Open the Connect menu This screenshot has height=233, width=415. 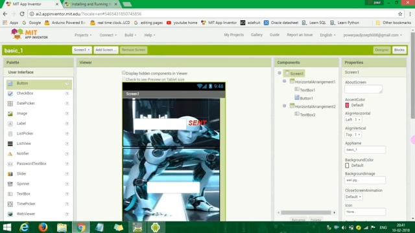(x=108, y=35)
